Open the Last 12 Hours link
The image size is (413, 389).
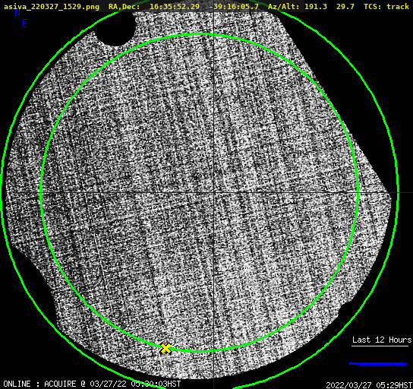point(382,340)
